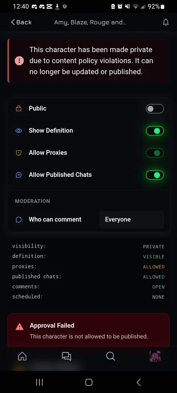Tap the Android recent apps button
177x393 pixels.
pos(39,382)
